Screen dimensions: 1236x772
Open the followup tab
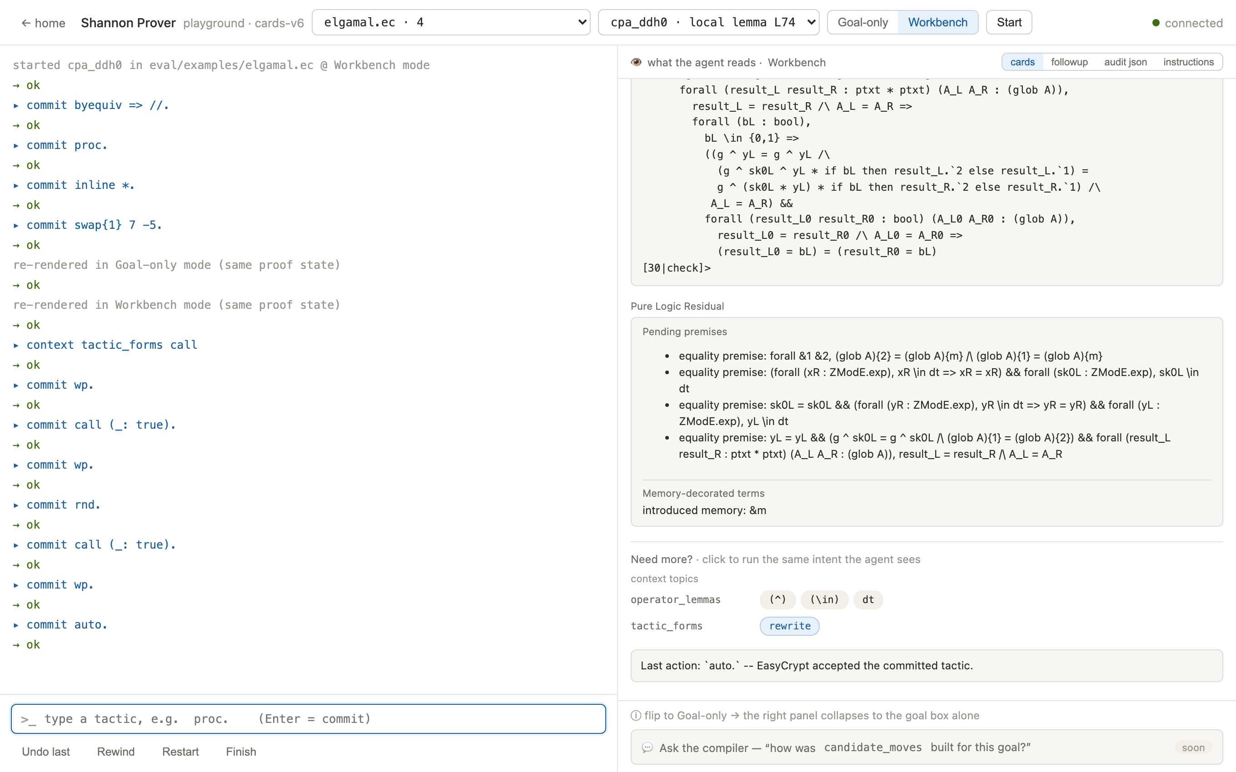coord(1069,62)
